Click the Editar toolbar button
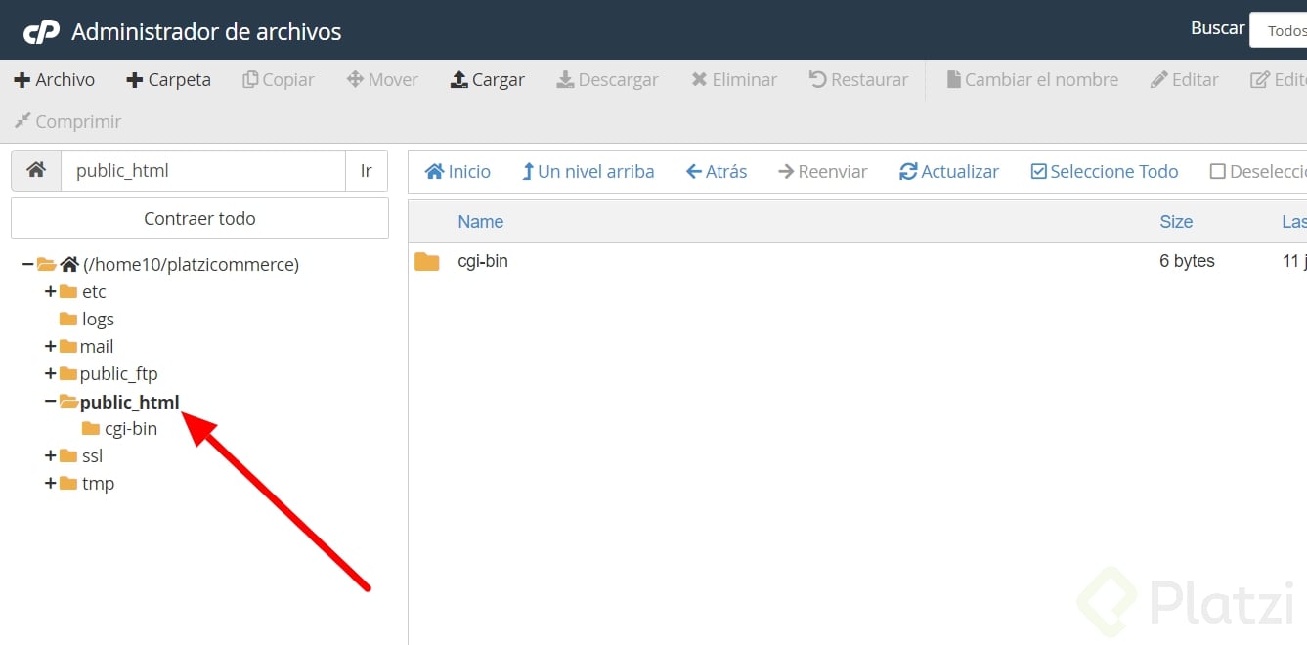The image size is (1307, 645). click(1185, 80)
